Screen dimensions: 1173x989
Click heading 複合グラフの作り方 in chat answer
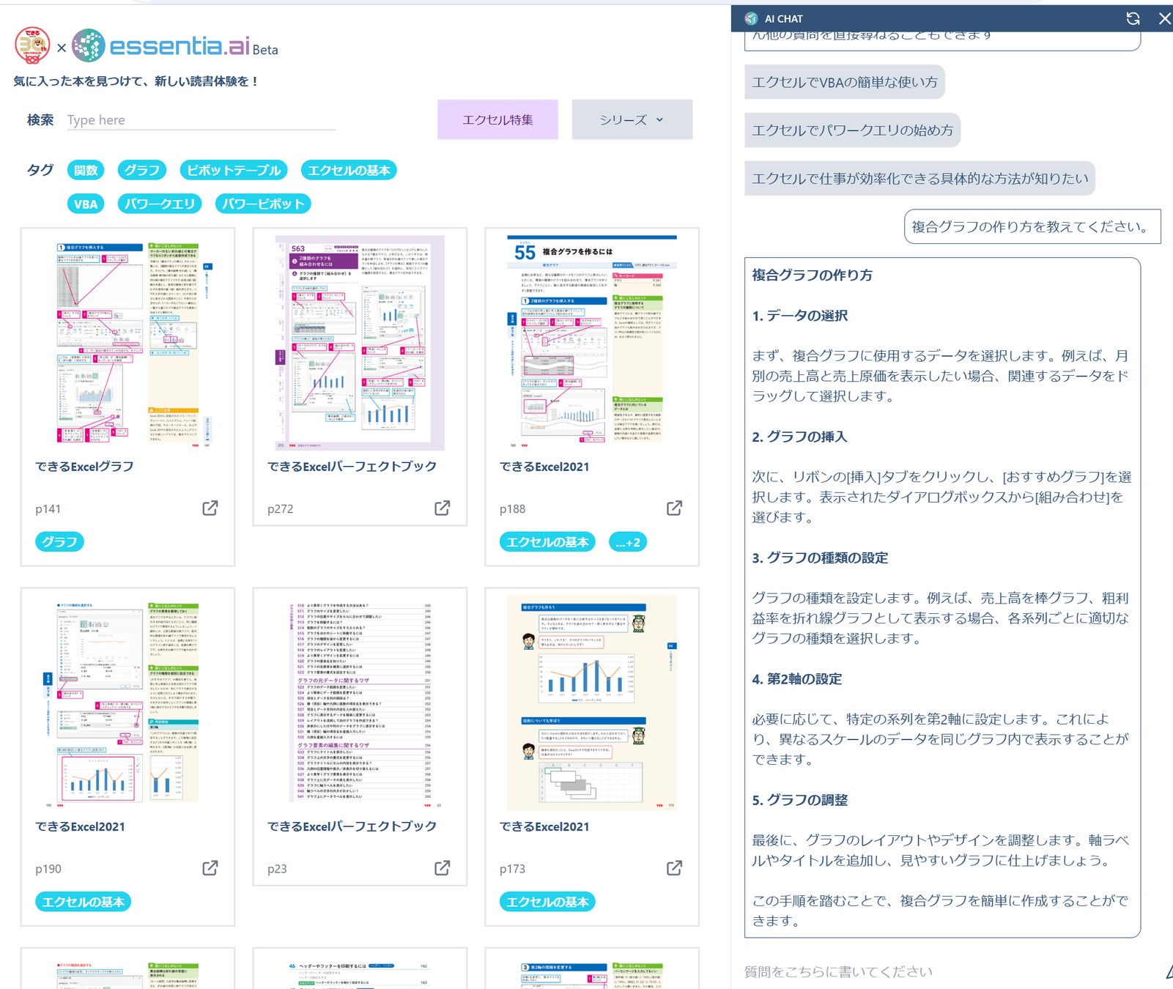click(x=813, y=275)
